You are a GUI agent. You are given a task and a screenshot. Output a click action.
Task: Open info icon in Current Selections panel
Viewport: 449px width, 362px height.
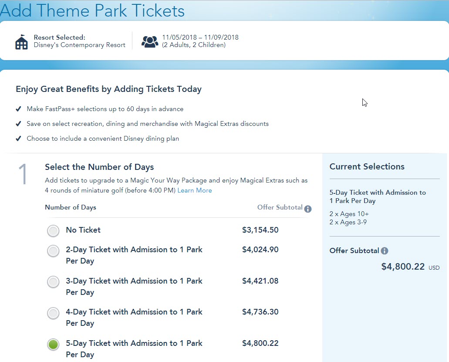click(385, 251)
